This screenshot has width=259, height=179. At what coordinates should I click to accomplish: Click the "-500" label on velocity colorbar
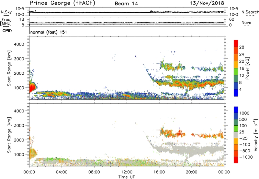click(x=245, y=151)
